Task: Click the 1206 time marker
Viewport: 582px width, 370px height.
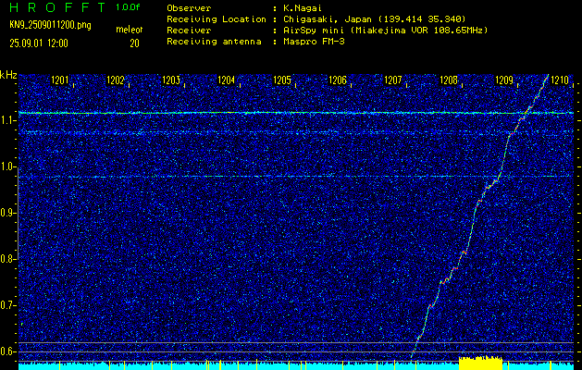Action: pos(338,80)
